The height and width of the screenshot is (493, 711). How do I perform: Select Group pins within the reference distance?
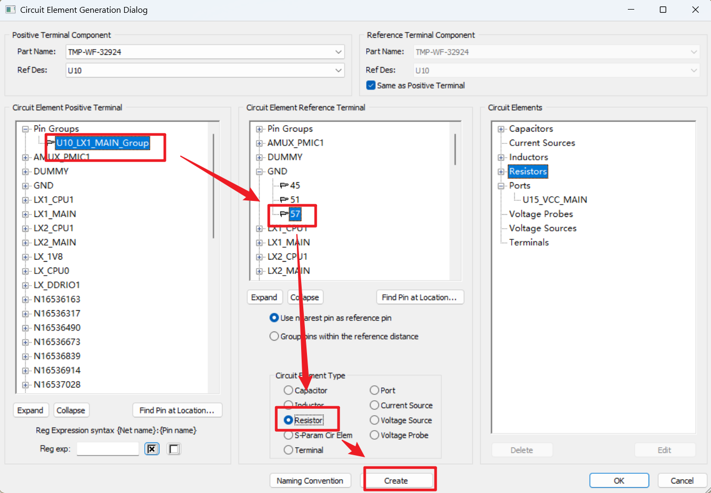(274, 336)
